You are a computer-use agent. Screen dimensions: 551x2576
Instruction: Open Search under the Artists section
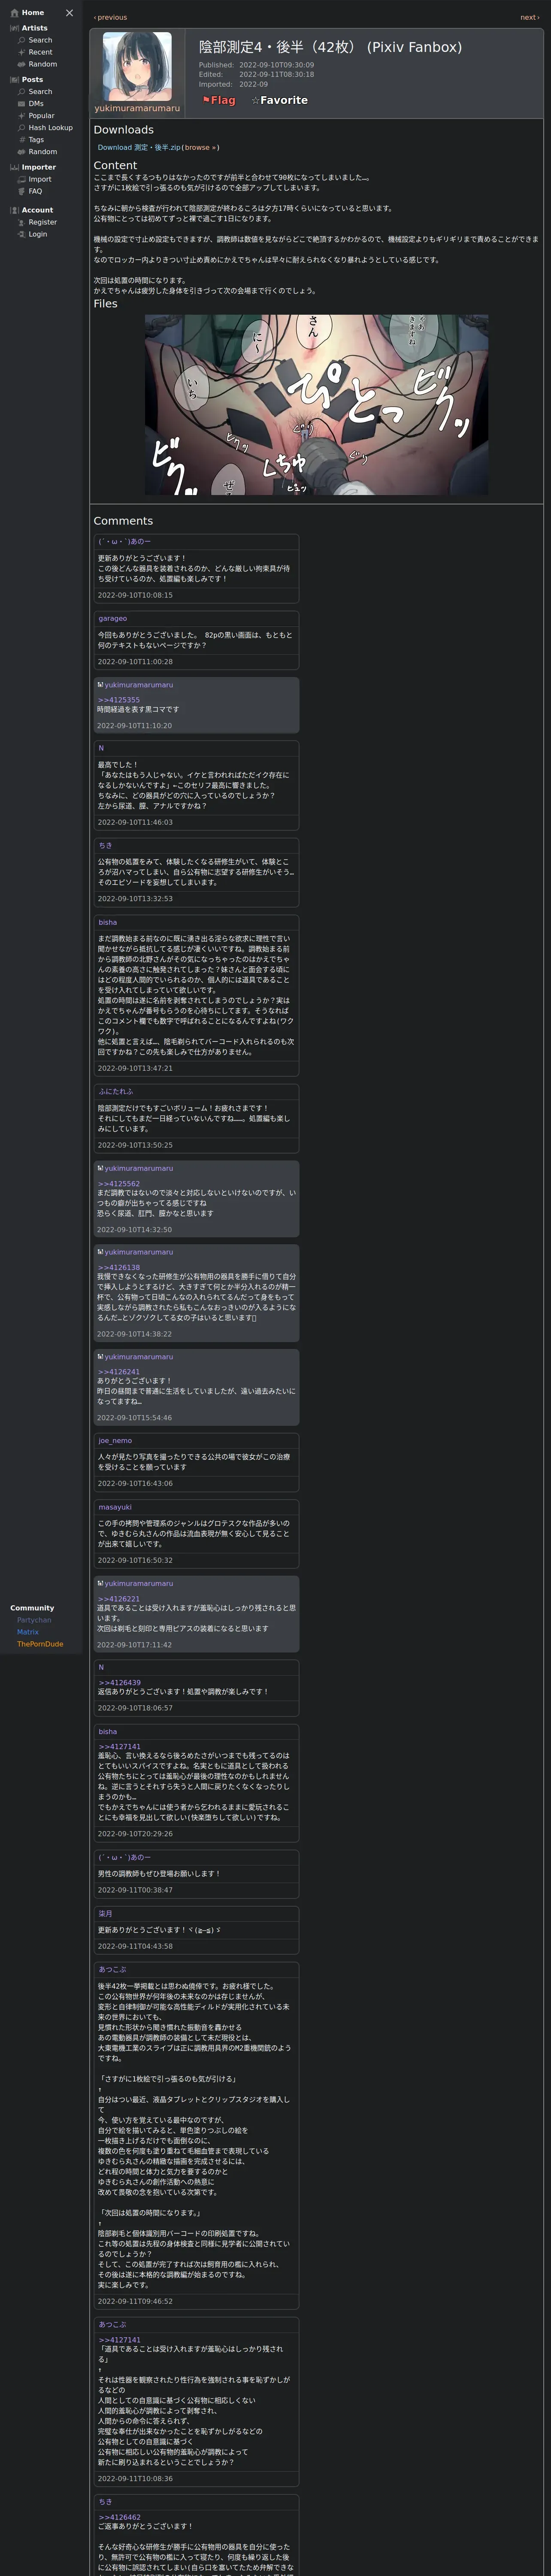pyautogui.click(x=40, y=40)
